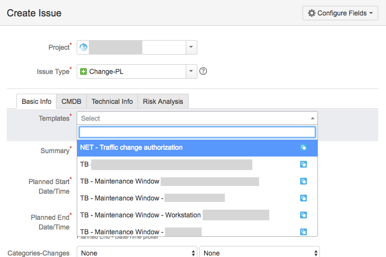Click the Create Issue title text
The height and width of the screenshot is (257, 386).
point(34,13)
